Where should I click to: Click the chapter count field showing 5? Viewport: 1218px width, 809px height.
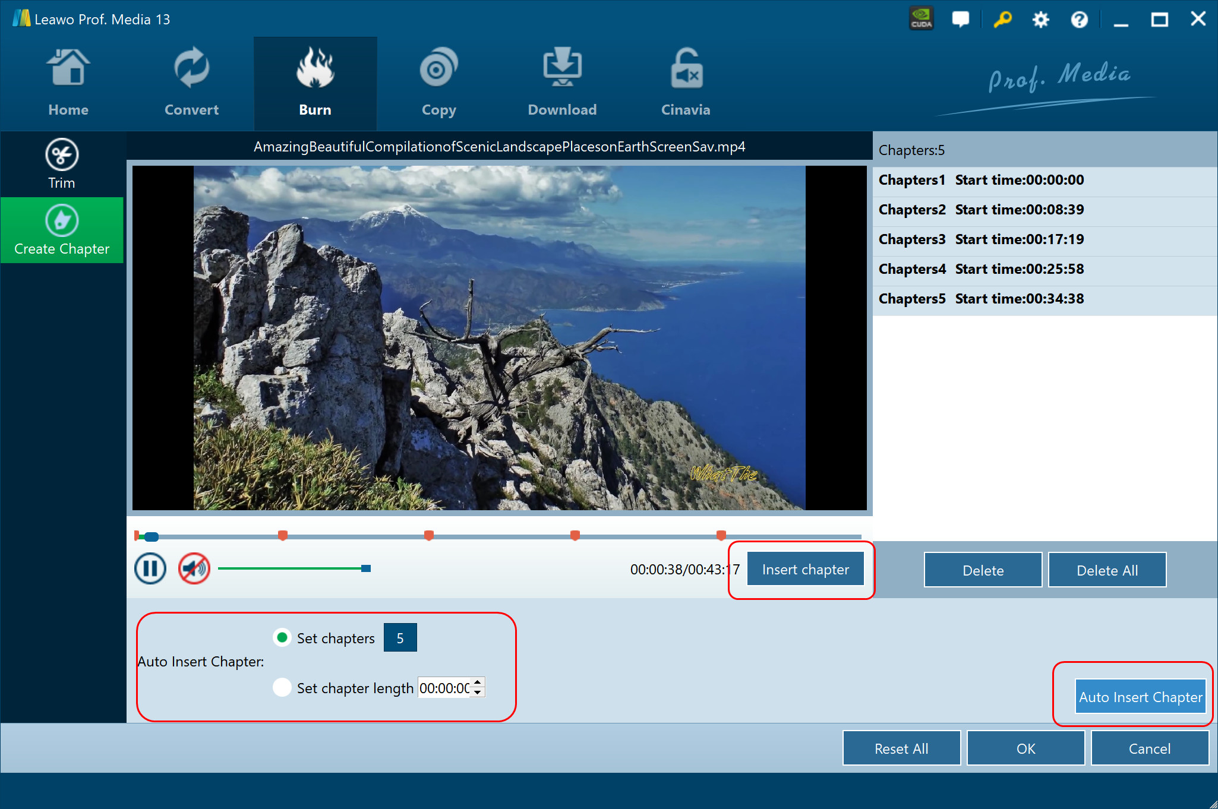click(x=400, y=638)
